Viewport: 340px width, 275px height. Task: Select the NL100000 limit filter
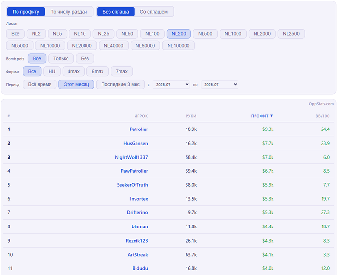click(x=178, y=46)
